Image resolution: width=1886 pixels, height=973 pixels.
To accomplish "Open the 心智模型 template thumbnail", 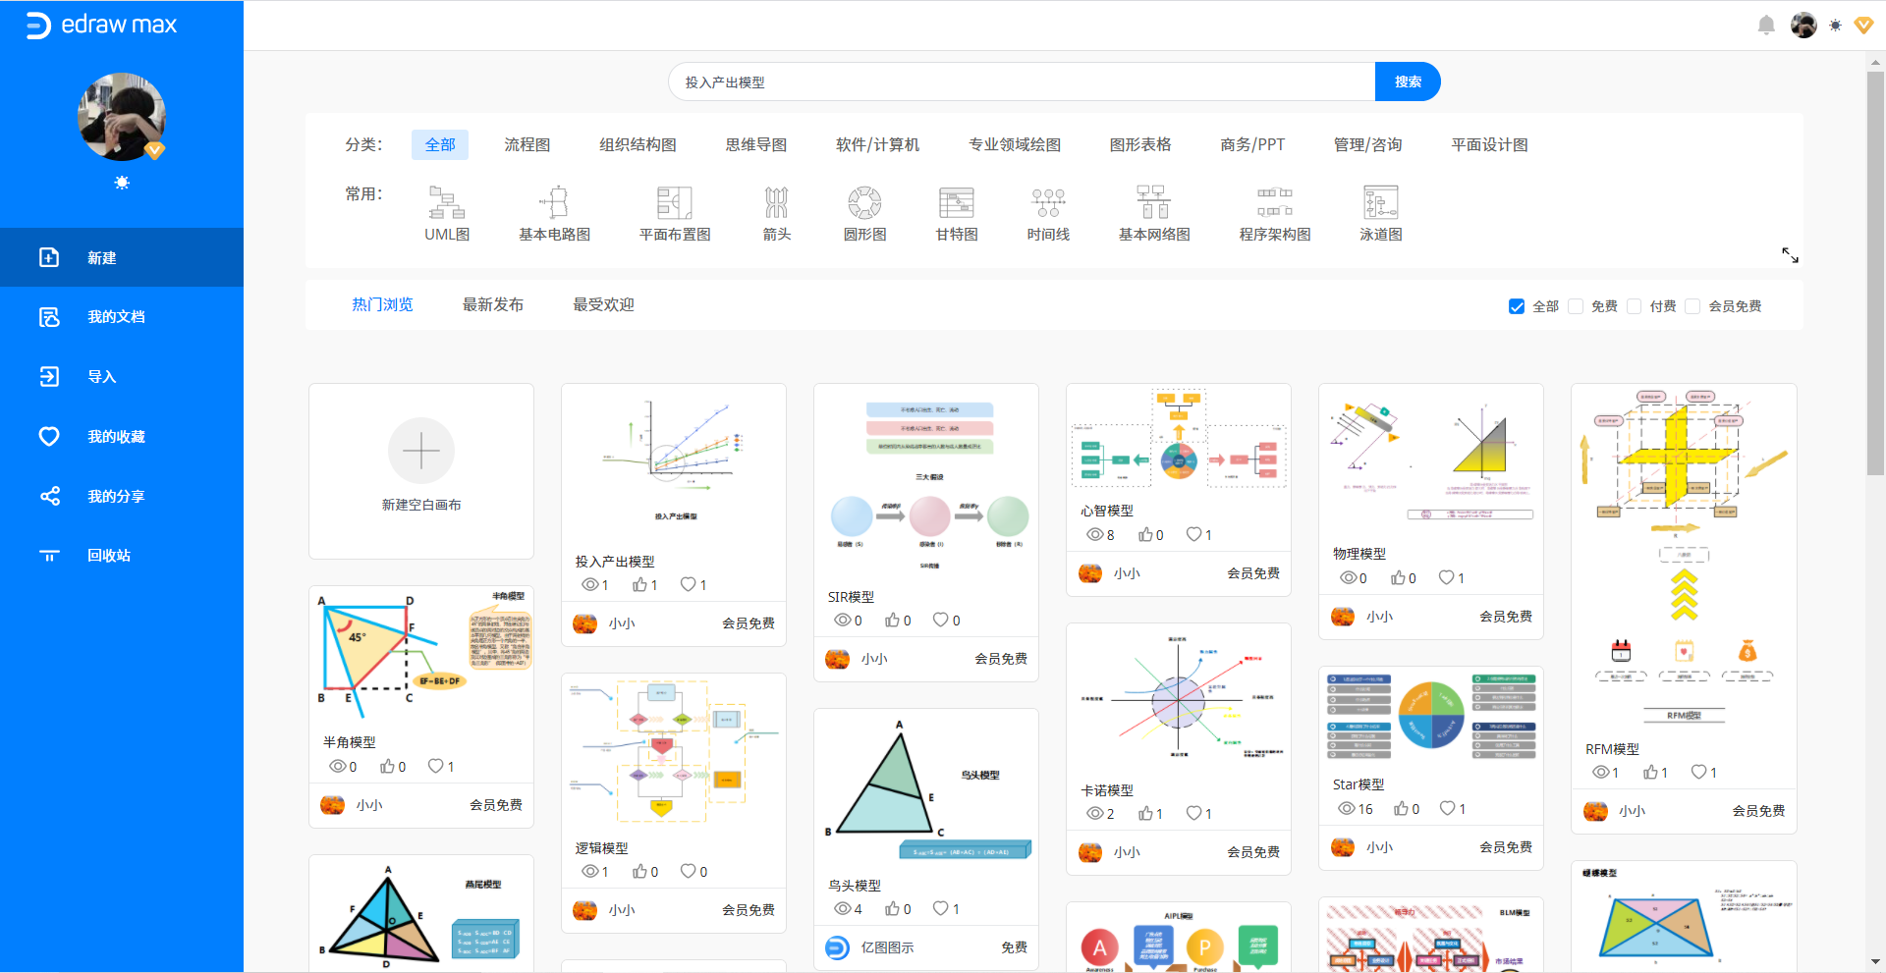I will pos(1179,440).
